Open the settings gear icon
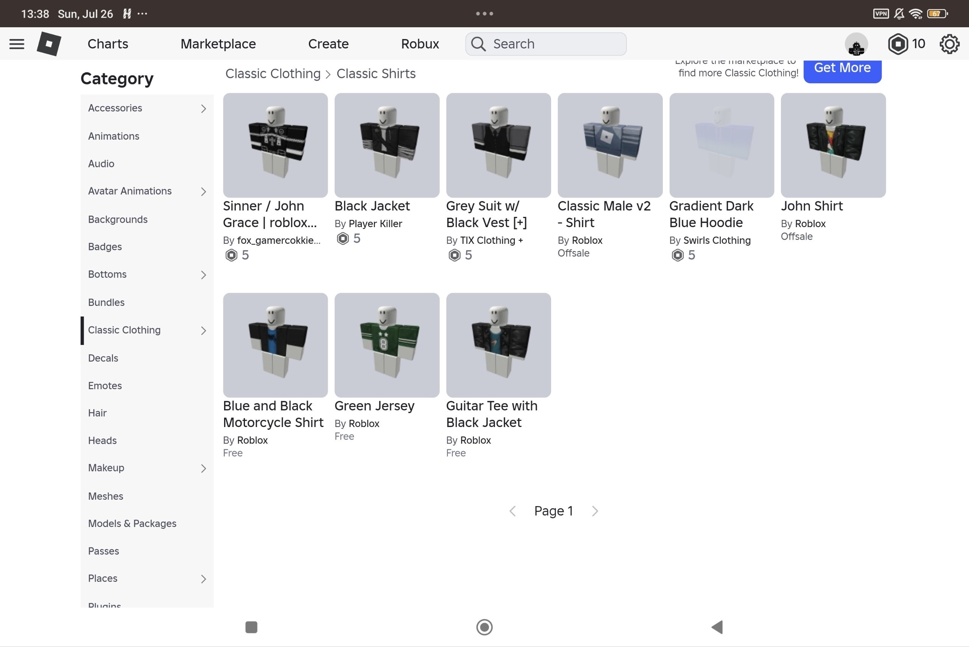The height and width of the screenshot is (647, 969). (949, 44)
